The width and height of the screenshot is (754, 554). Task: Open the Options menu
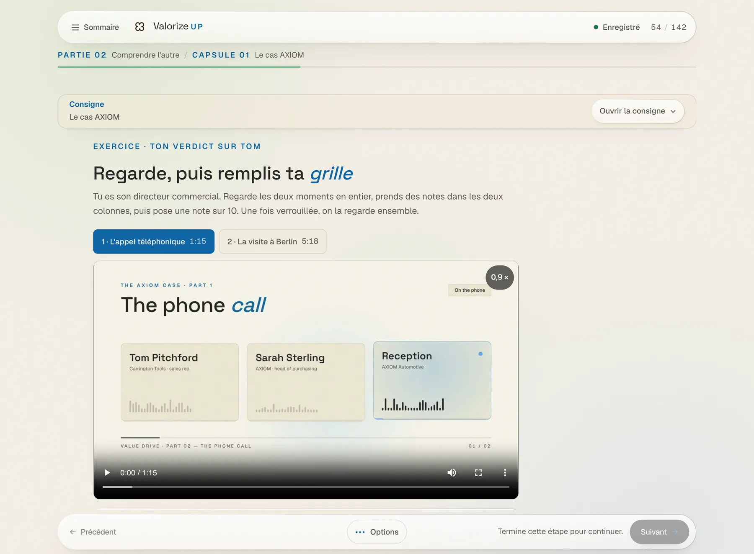click(377, 532)
